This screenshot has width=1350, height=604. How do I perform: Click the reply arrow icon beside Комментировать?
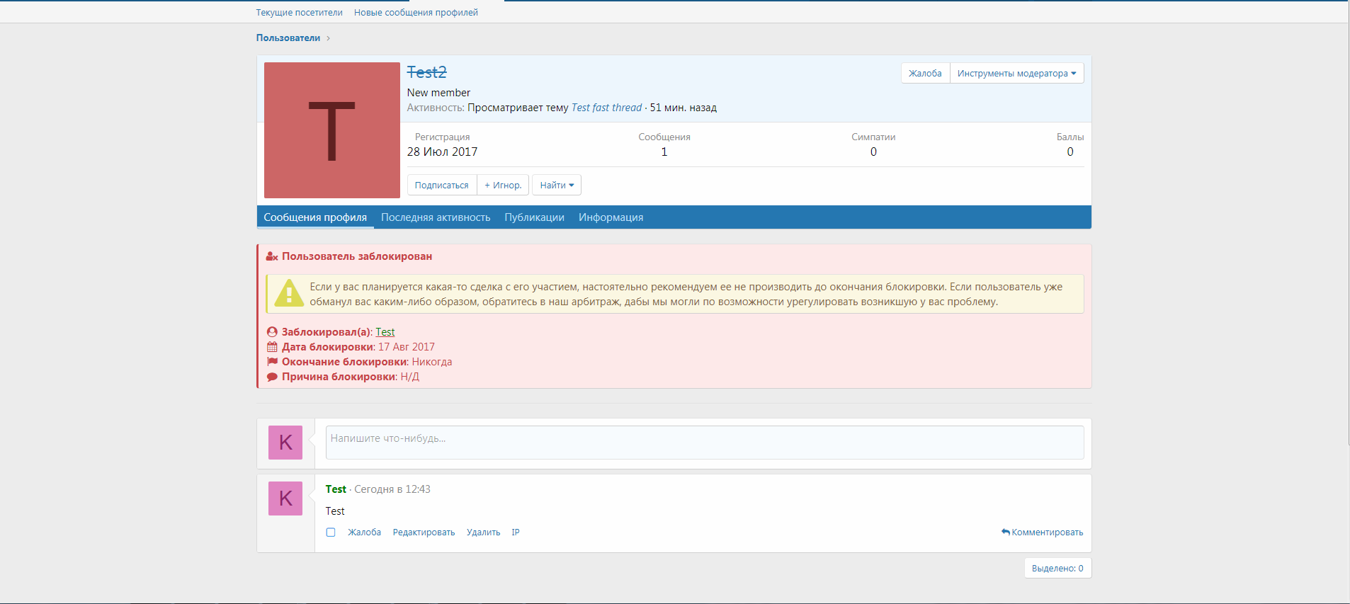pyautogui.click(x=1005, y=532)
